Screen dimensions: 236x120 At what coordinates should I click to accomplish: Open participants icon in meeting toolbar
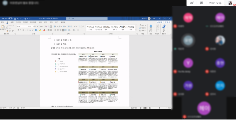tap(192, 3)
